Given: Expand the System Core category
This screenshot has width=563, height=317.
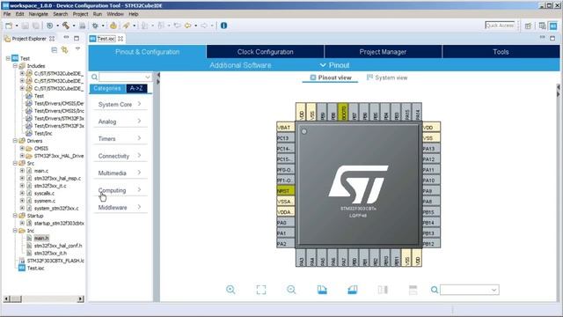Looking at the screenshot, I should click(x=120, y=104).
